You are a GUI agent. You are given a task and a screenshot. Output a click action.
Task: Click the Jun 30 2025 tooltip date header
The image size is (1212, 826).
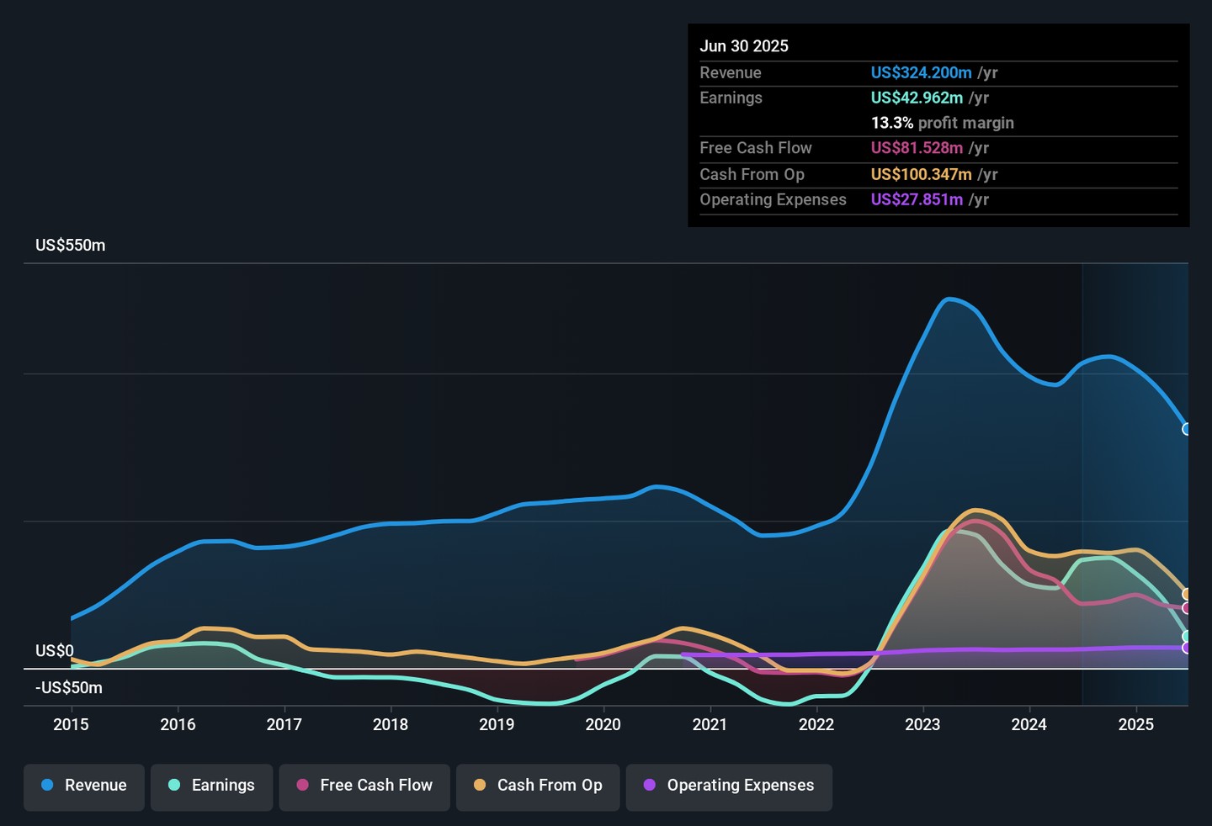pos(744,46)
